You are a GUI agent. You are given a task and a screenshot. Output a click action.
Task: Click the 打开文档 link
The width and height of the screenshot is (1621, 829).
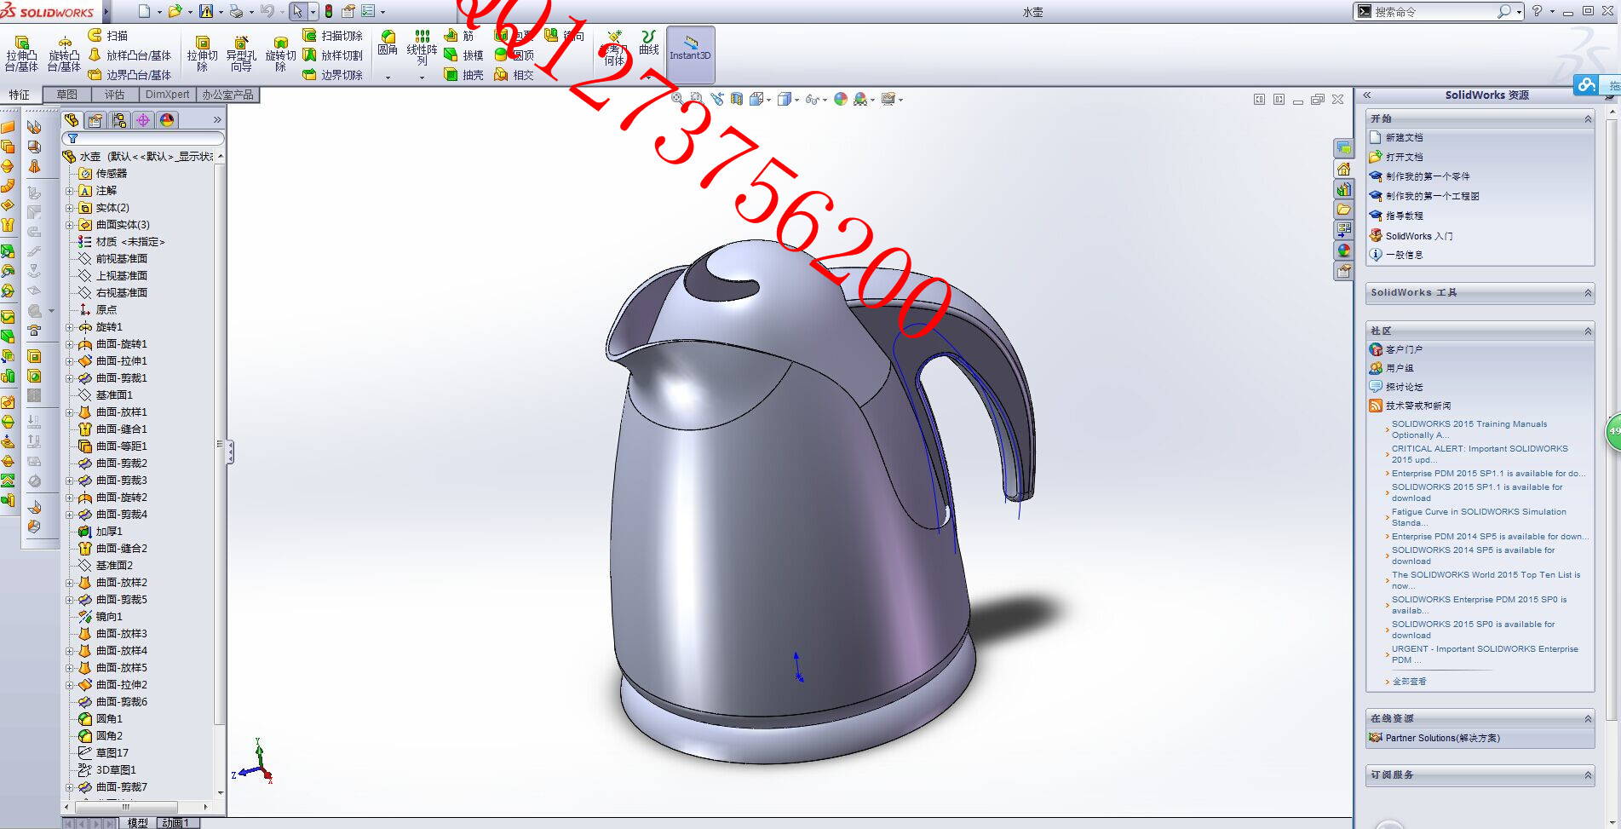[1404, 157]
